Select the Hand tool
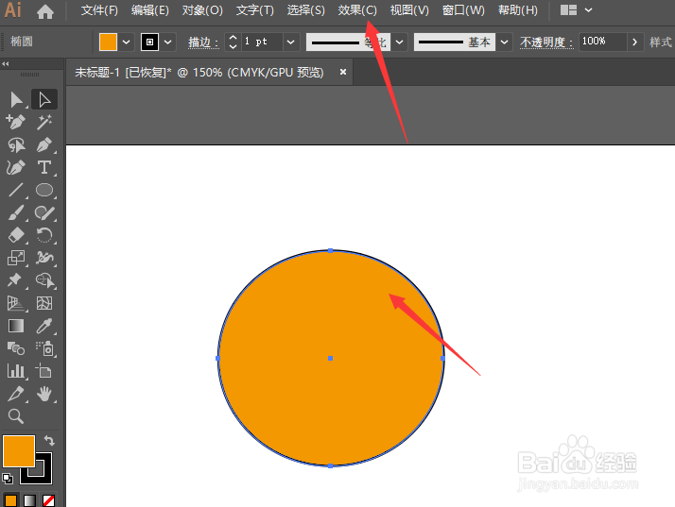675x507 pixels. click(x=43, y=394)
